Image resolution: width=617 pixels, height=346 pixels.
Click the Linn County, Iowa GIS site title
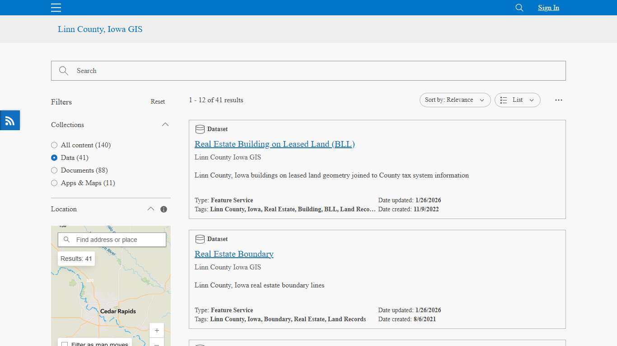100,29
